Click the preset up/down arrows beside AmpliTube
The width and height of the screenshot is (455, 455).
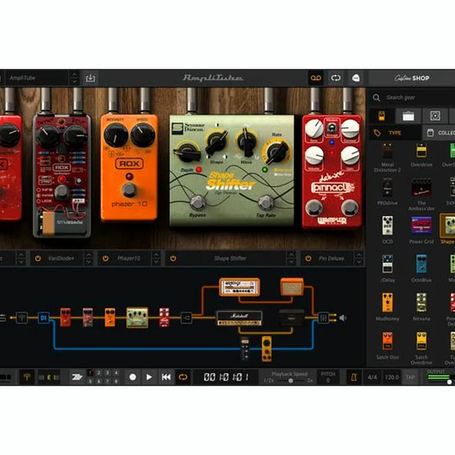(74, 78)
